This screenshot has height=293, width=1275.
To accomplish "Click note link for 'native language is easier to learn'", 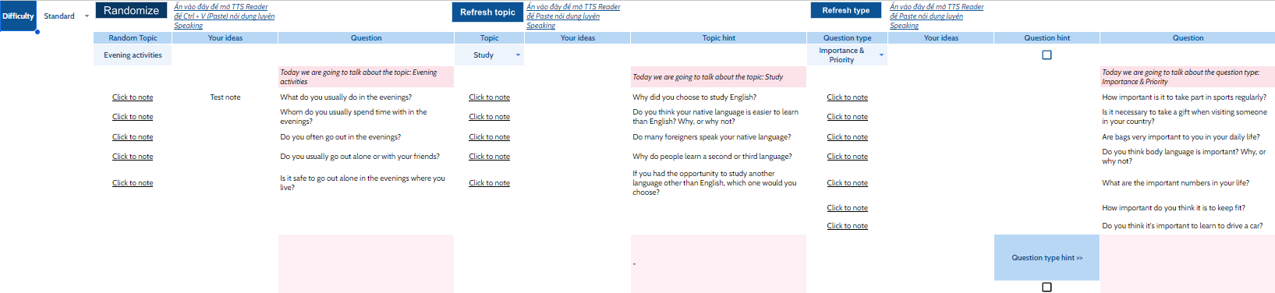I will click(x=489, y=117).
